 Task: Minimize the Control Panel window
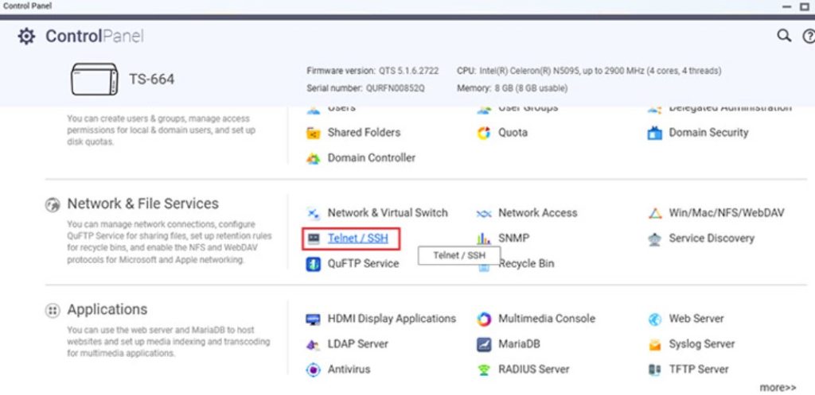(789, 6)
